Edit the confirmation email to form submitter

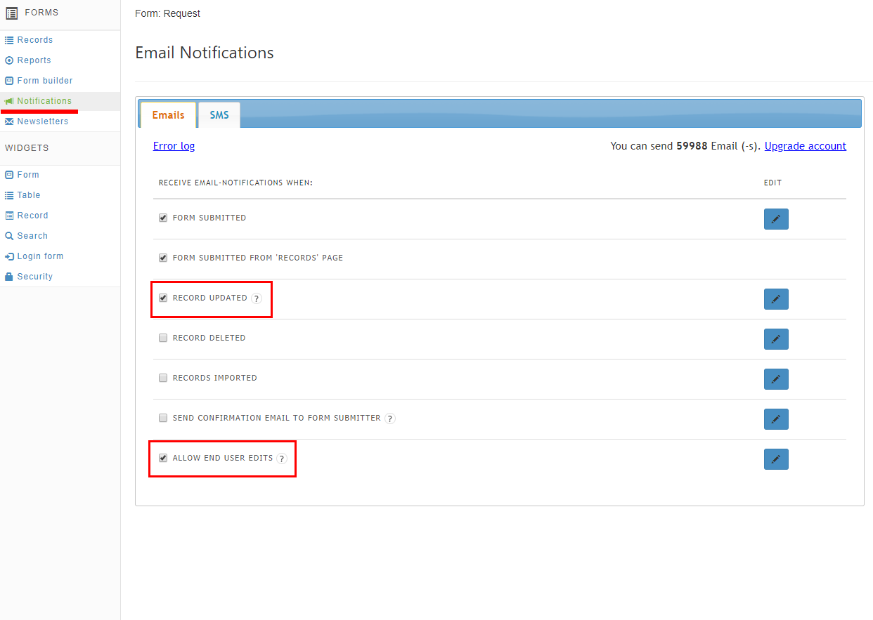[x=776, y=419]
